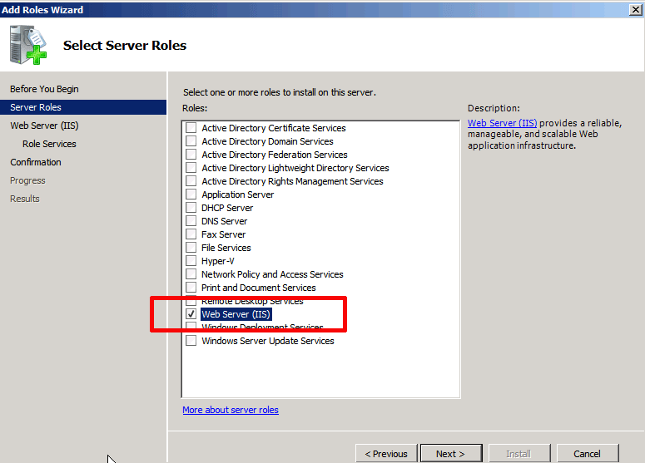Enable Active Directory Federation Services checkbox

click(x=191, y=155)
